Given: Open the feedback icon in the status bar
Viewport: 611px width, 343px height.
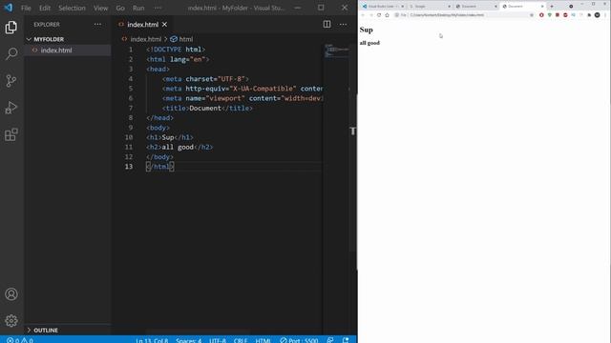Looking at the screenshot, I should tap(330, 340).
